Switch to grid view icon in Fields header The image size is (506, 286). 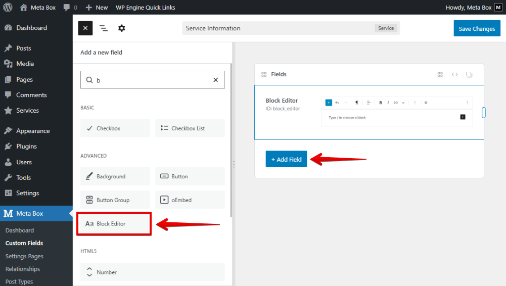pos(440,74)
